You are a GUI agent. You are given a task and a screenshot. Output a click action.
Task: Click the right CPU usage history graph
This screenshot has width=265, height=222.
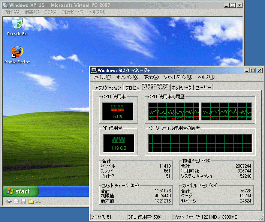pos(226,112)
